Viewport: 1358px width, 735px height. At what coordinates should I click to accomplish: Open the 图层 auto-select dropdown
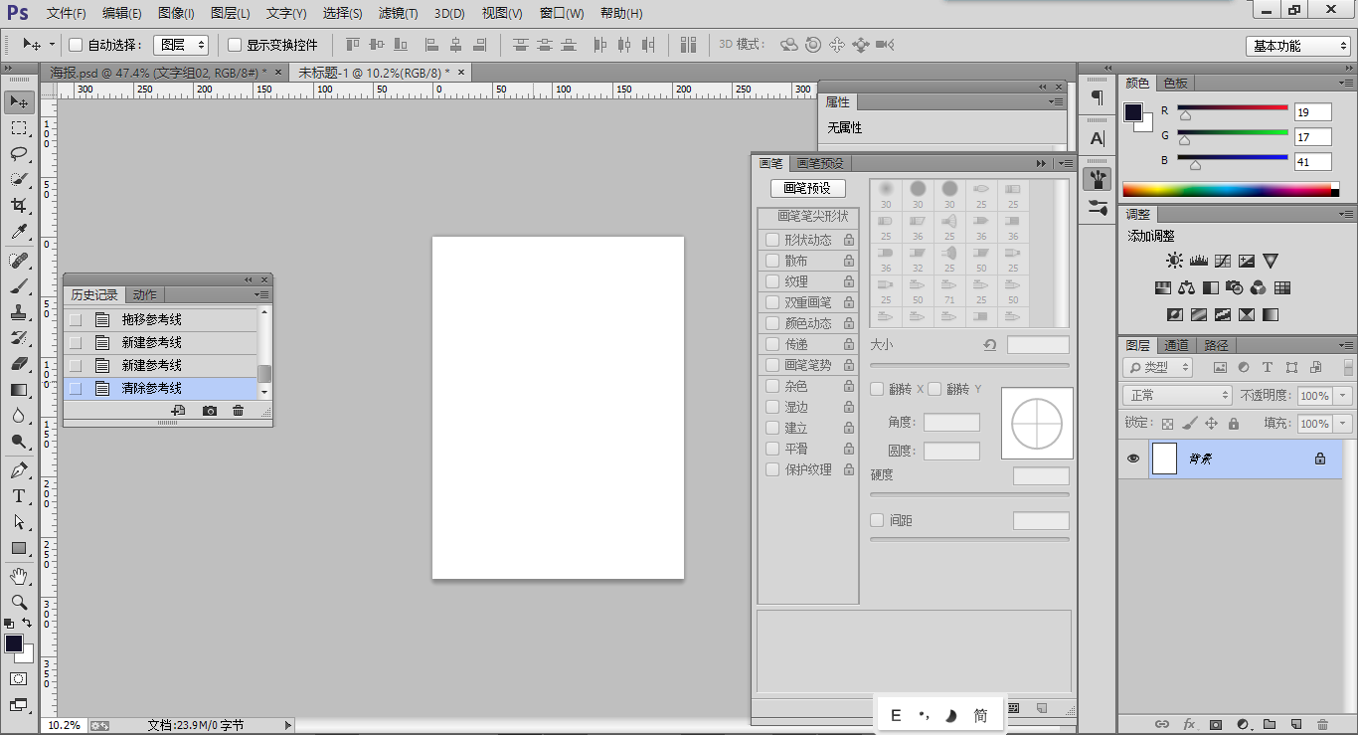coord(181,45)
